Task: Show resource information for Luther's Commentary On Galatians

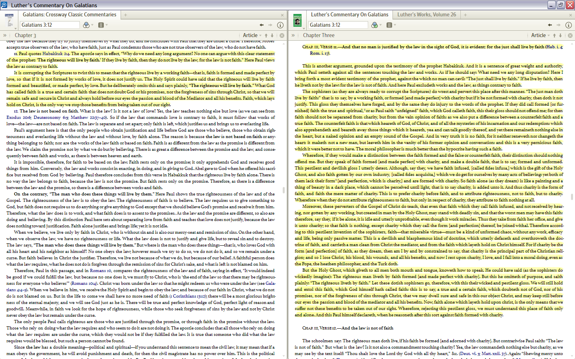Action: click(x=569, y=25)
